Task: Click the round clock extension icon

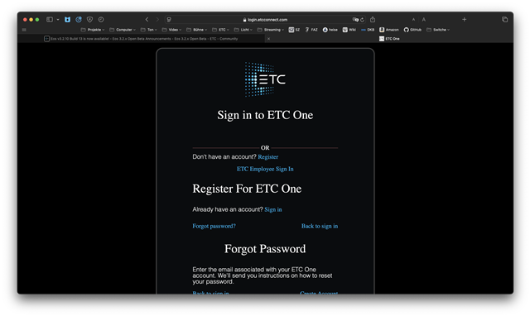Action: [x=101, y=20]
